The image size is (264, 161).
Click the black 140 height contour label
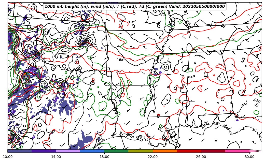click(x=256, y=101)
